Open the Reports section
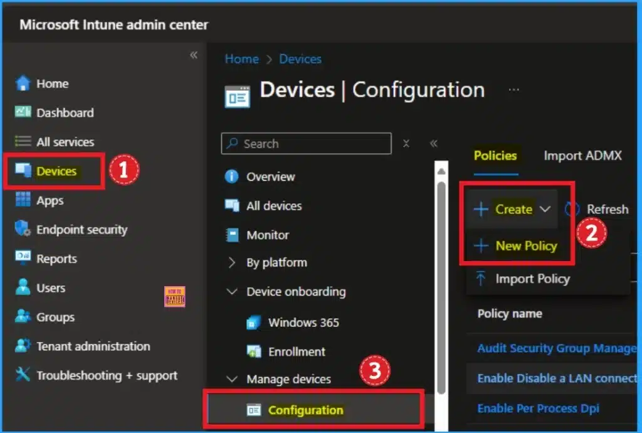This screenshot has height=433, width=642. 56,259
